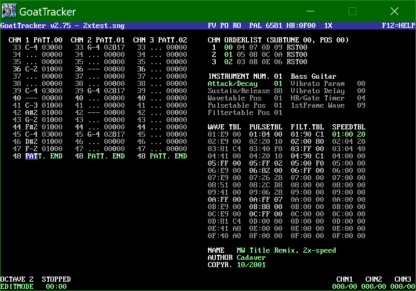Viewport: 416px width, 291px height.
Task: Click the Bass Guitar instrument name
Action: (313, 76)
